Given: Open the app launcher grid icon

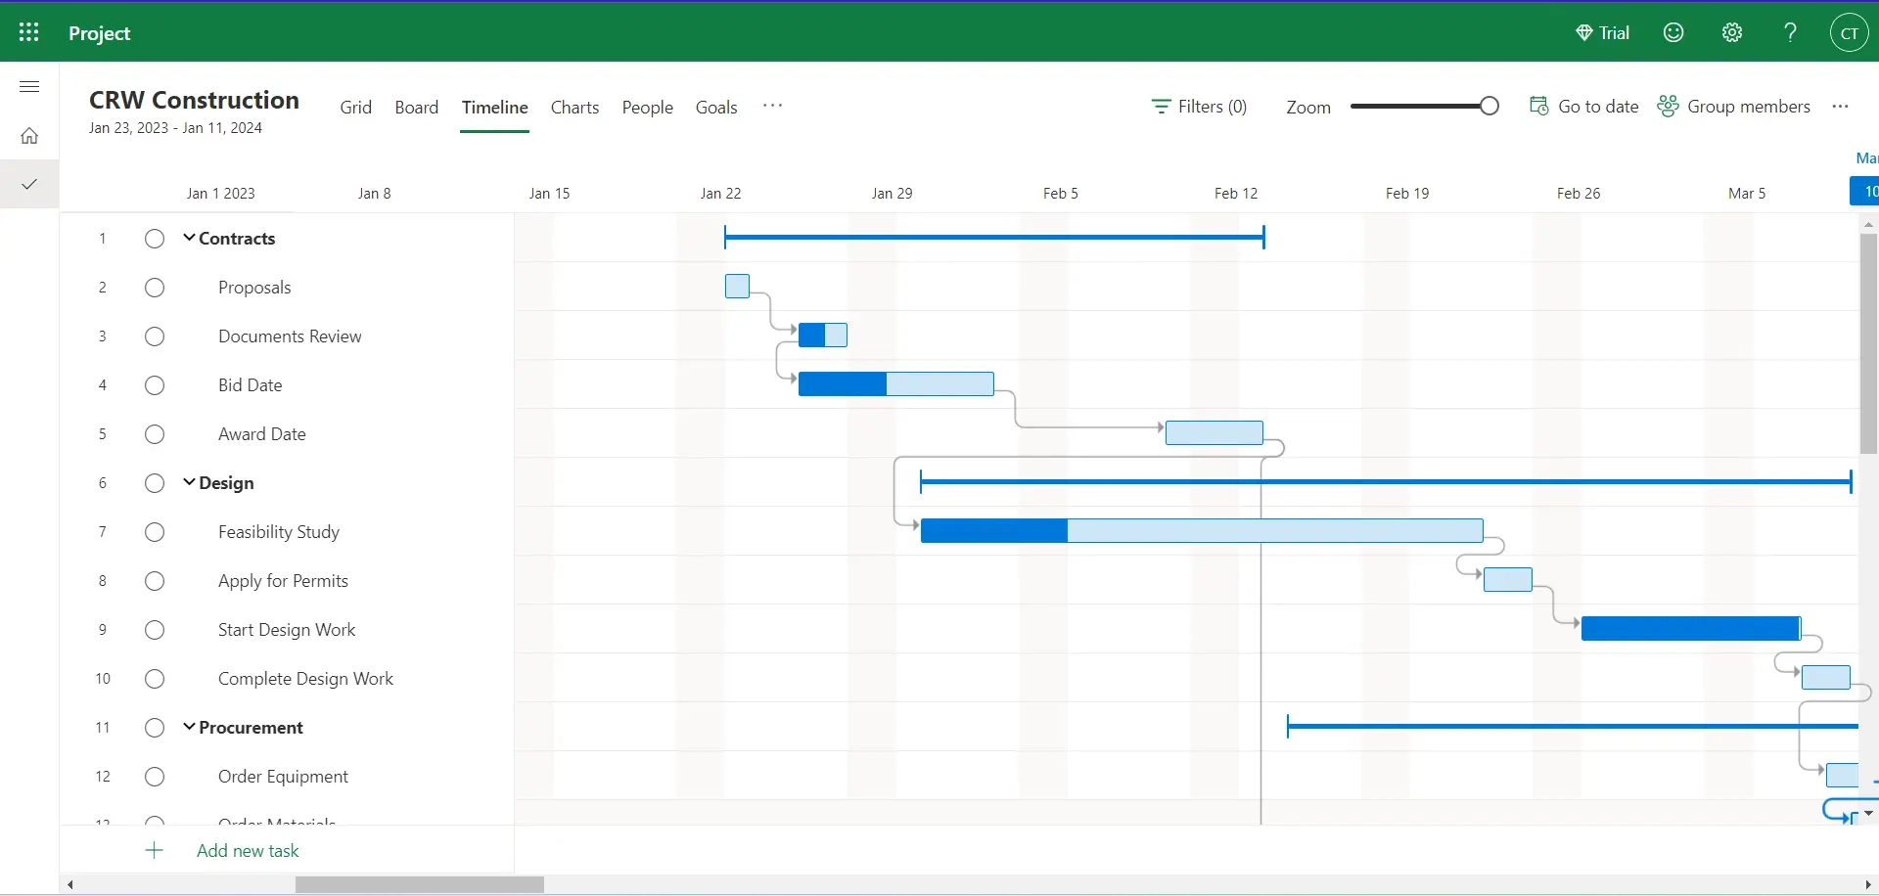Looking at the screenshot, I should click(x=28, y=31).
